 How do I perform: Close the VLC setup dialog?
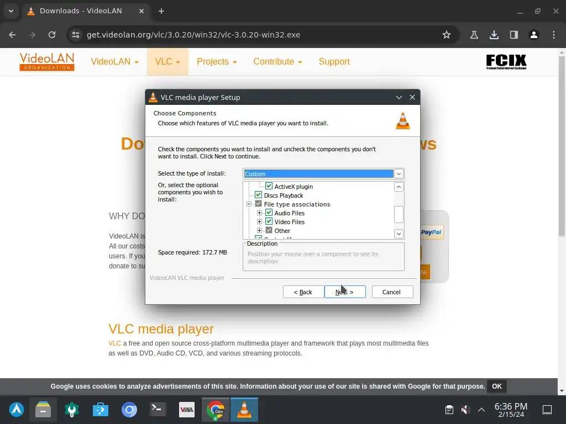[x=412, y=97]
